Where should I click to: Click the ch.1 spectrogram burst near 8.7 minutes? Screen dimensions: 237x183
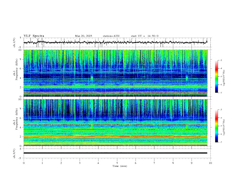187,77
